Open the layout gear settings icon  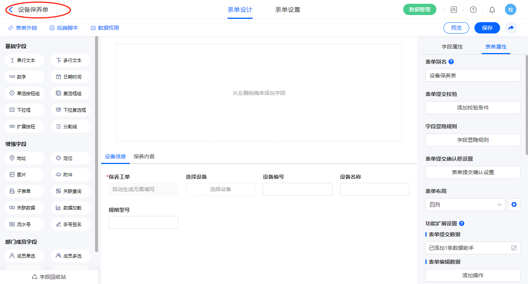(x=513, y=205)
